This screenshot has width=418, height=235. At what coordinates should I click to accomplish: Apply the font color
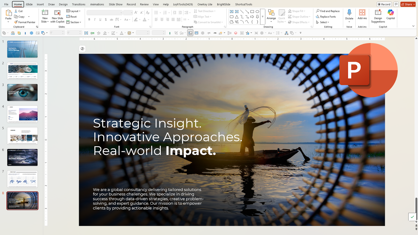pyautogui.click(x=144, y=19)
